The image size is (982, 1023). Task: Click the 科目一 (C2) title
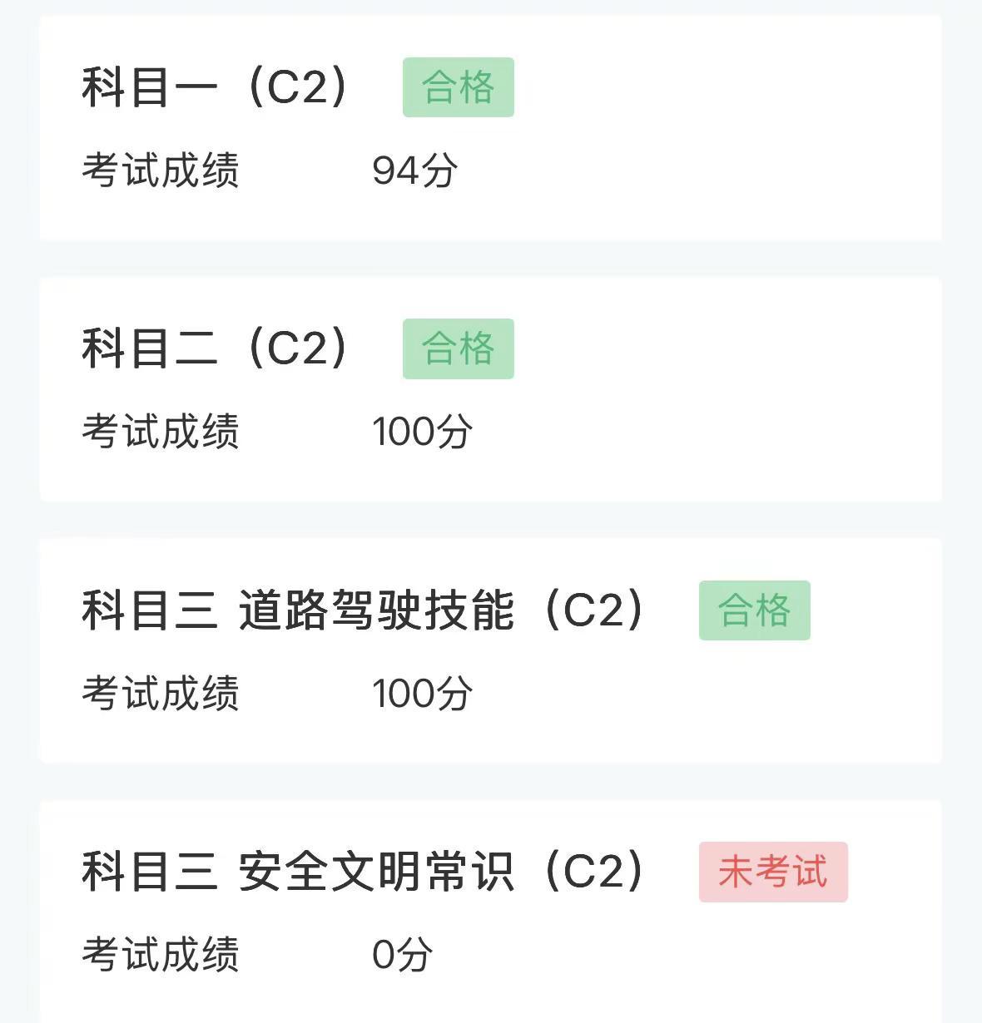coord(216,87)
